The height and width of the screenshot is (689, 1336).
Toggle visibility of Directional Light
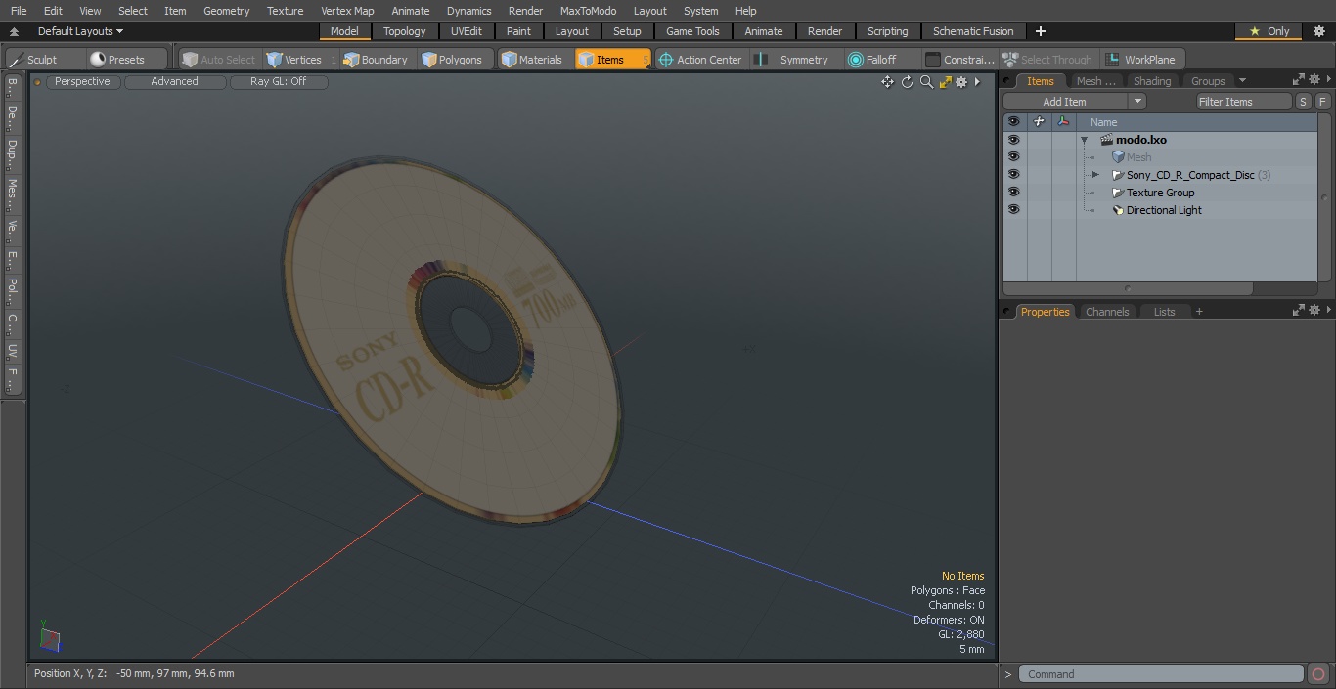click(1013, 210)
